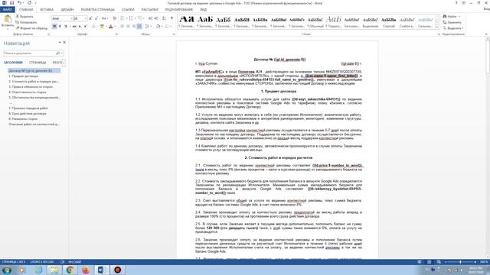This screenshot has height=275, width=490.
Task: Redo the last action
Action: coord(29,3)
